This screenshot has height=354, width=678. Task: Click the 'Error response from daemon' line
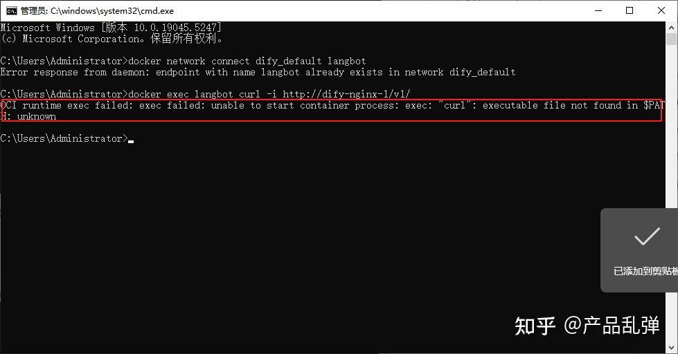[258, 72]
